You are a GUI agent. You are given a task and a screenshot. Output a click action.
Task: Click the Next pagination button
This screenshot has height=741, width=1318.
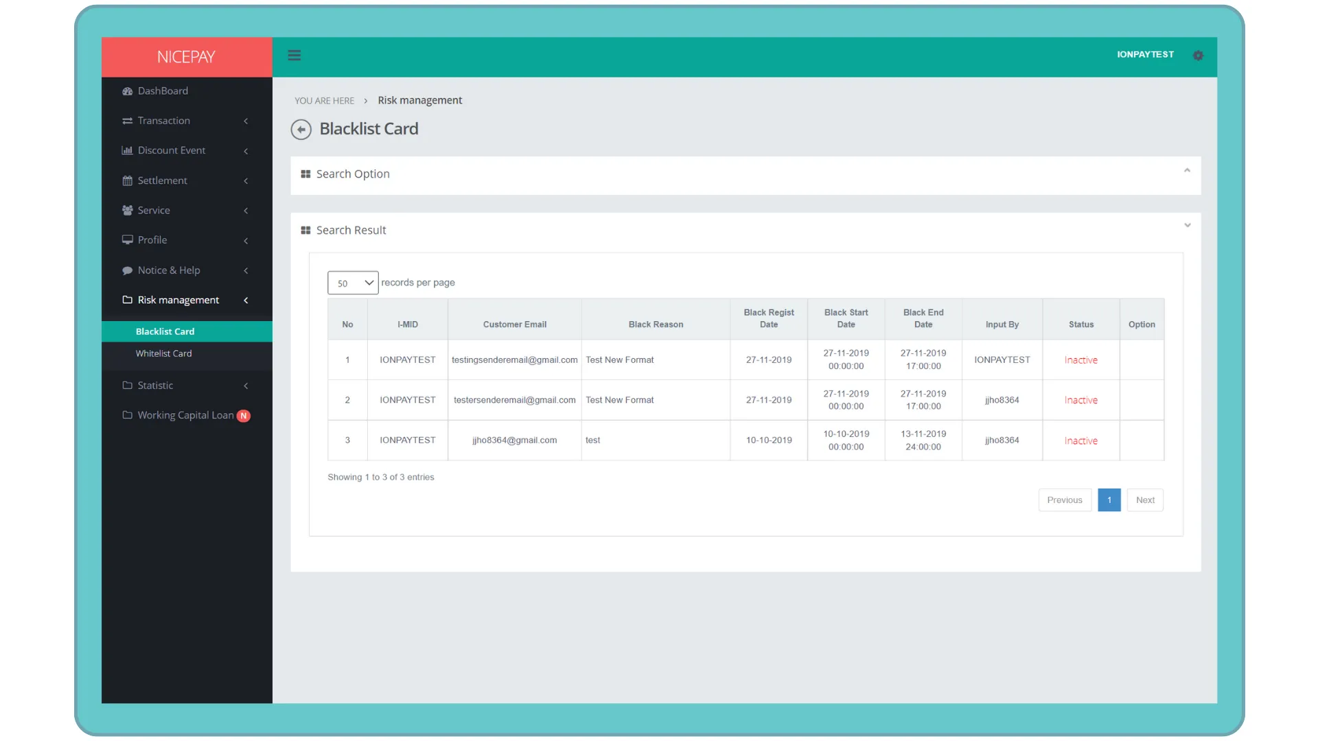[x=1144, y=499]
